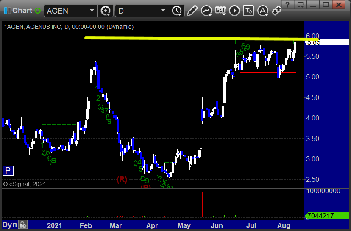Click the text template icon

coord(248,11)
